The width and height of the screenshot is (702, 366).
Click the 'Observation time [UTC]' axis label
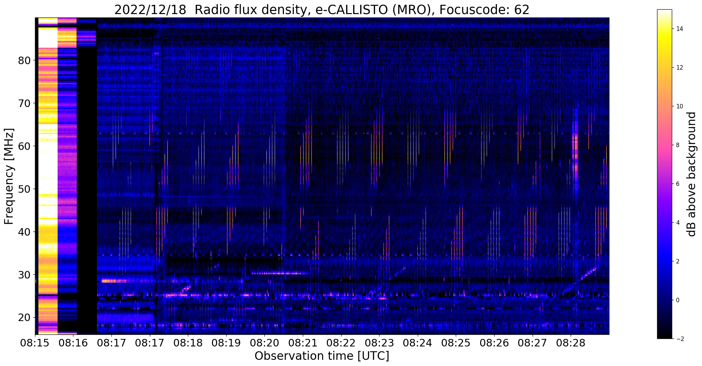point(322,356)
